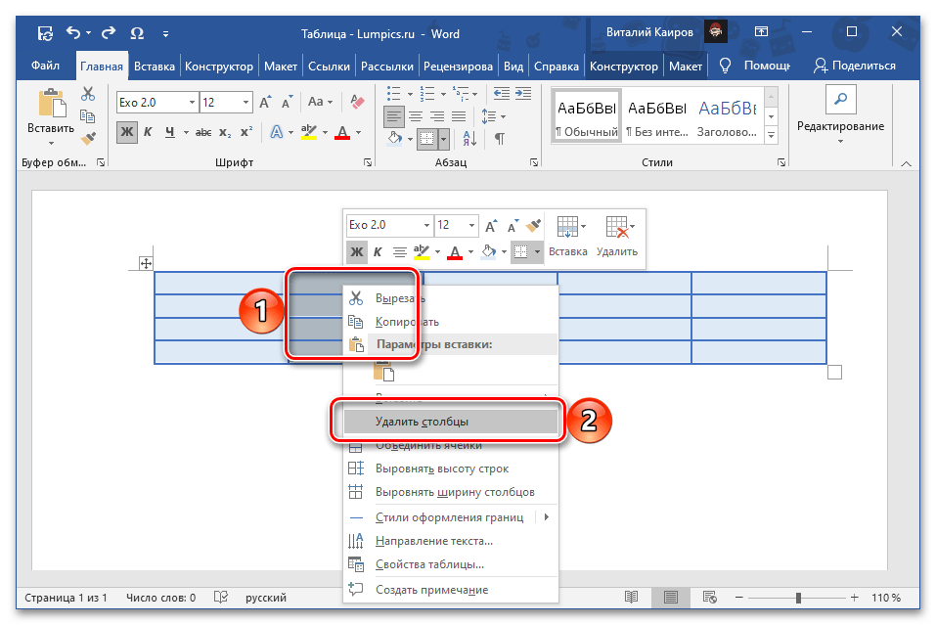Open the Файл tab
This screenshot has width=936, height=625.
(x=45, y=66)
